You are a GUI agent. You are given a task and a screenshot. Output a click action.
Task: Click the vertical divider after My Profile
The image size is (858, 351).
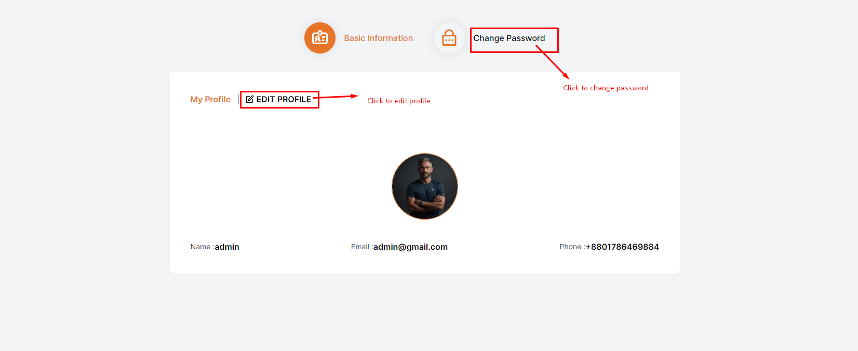238,99
